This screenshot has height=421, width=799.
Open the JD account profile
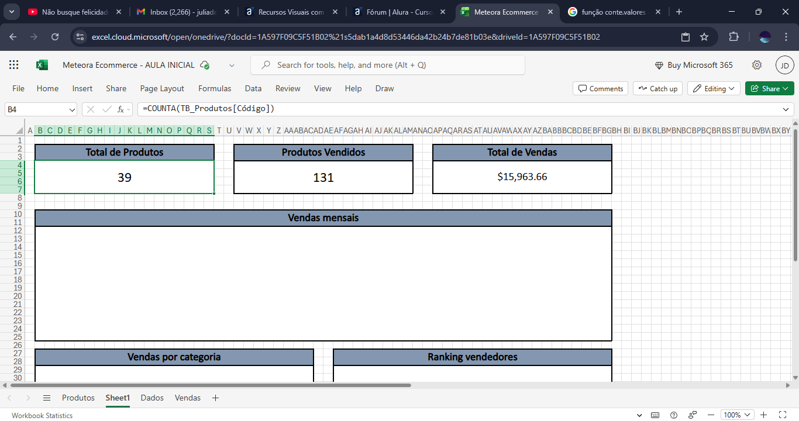click(784, 65)
